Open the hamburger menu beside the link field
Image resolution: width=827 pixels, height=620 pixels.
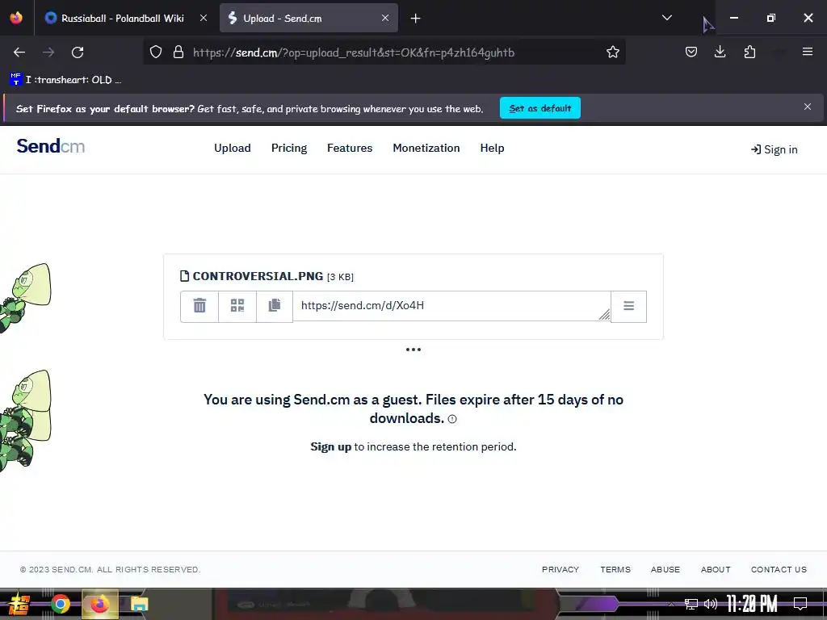coord(628,306)
